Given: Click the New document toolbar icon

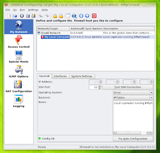Looking at the screenshot, I should tap(9, 16).
